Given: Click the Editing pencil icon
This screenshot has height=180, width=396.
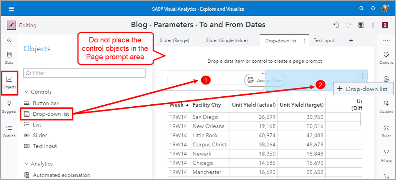Looking at the screenshot, I should click(x=11, y=25).
